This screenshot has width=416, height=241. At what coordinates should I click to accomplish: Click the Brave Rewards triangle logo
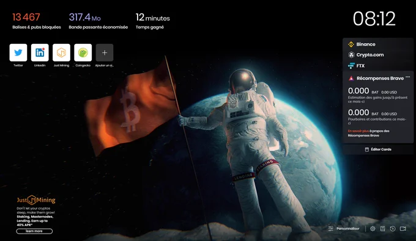click(351, 78)
